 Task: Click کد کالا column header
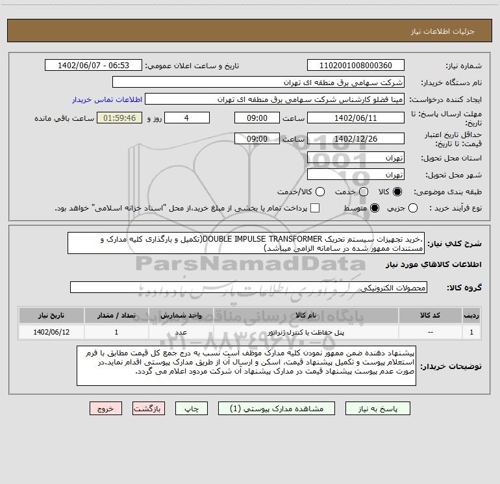coord(430,315)
